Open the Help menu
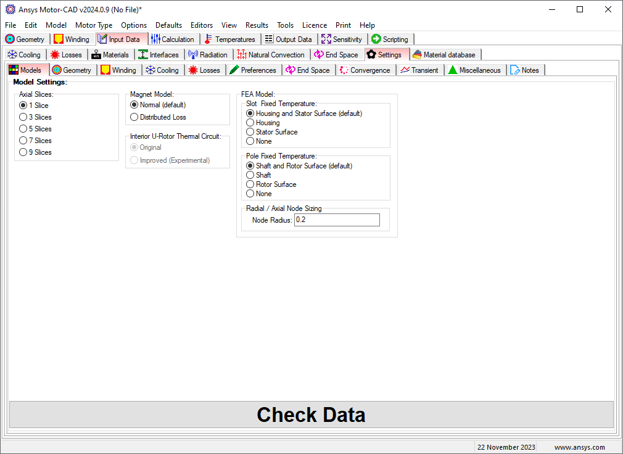The height and width of the screenshot is (454, 623). [x=367, y=25]
